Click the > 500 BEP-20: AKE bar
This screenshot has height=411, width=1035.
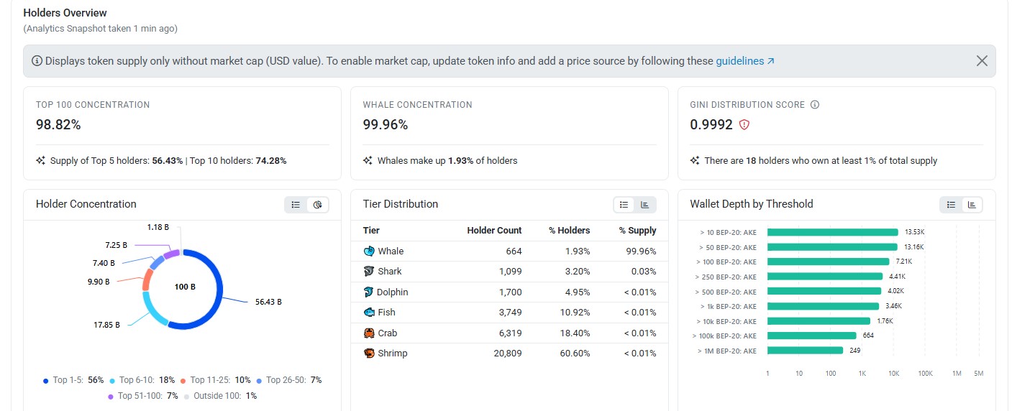click(824, 291)
